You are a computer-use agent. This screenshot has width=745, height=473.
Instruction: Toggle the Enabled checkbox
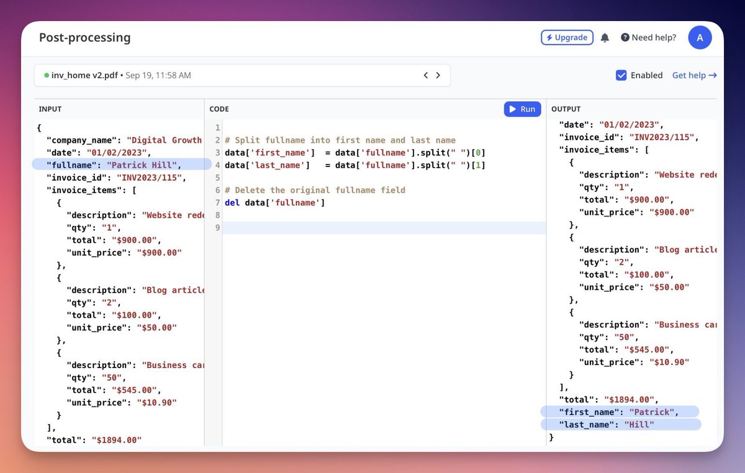621,75
